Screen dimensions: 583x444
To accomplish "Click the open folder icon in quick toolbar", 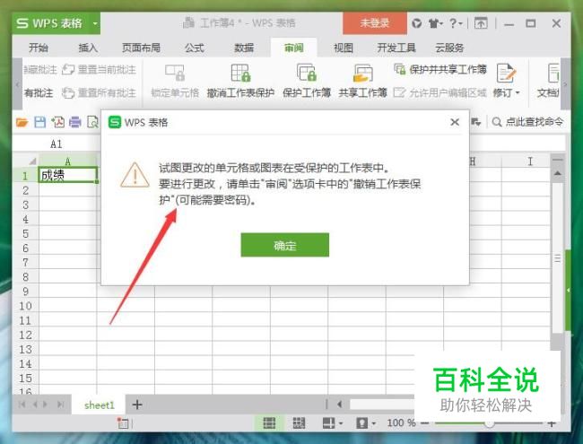I will 22,122.
